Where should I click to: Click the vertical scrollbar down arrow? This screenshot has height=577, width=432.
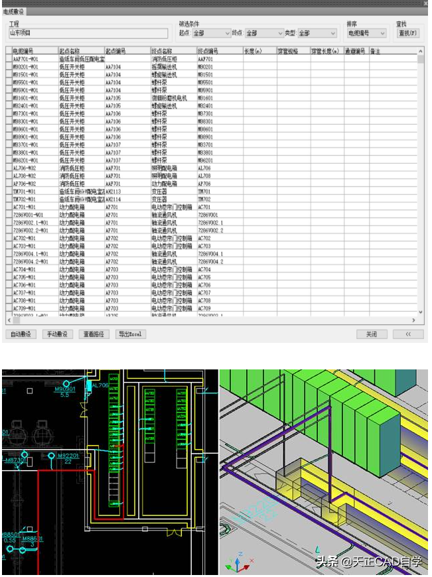click(421, 311)
